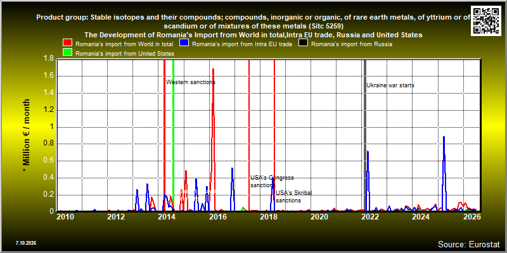Click the blue spike near 0.9 in late 2024
The height and width of the screenshot is (253, 507).
444,137
